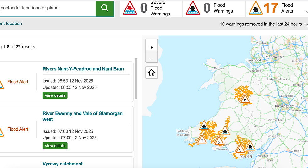The width and height of the screenshot is (308, 168).
Task: Zoom in on the flood map
Action: point(152,47)
